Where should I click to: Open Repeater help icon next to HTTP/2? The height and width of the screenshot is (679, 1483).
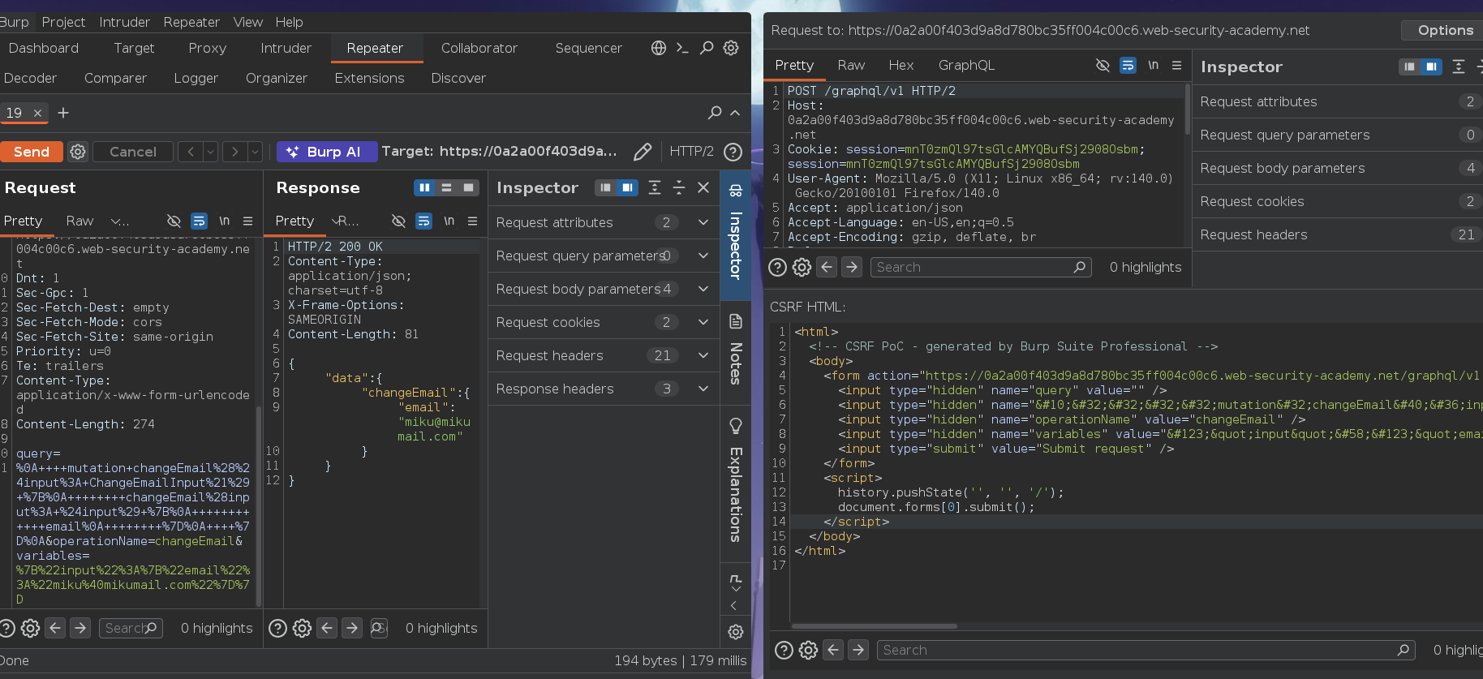[733, 152]
